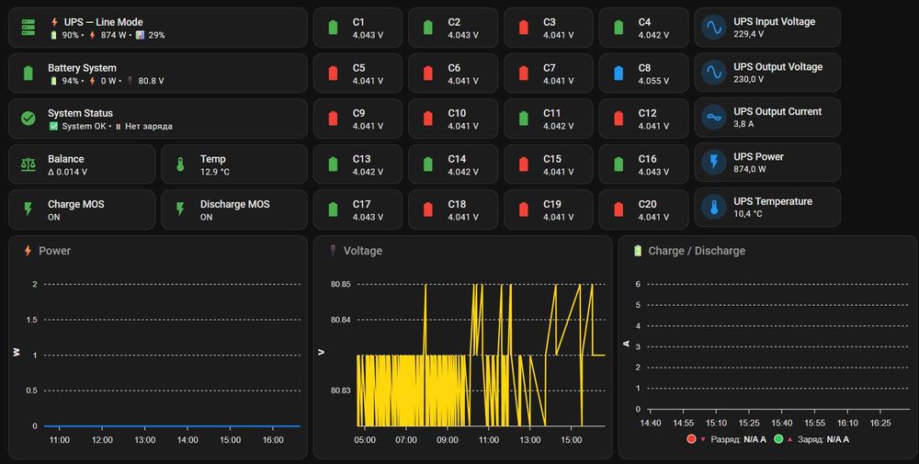Click the Temp thermometer icon
Image resolution: width=919 pixels, height=464 pixels.
click(x=180, y=164)
